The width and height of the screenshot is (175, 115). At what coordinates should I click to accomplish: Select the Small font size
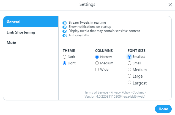130,63
